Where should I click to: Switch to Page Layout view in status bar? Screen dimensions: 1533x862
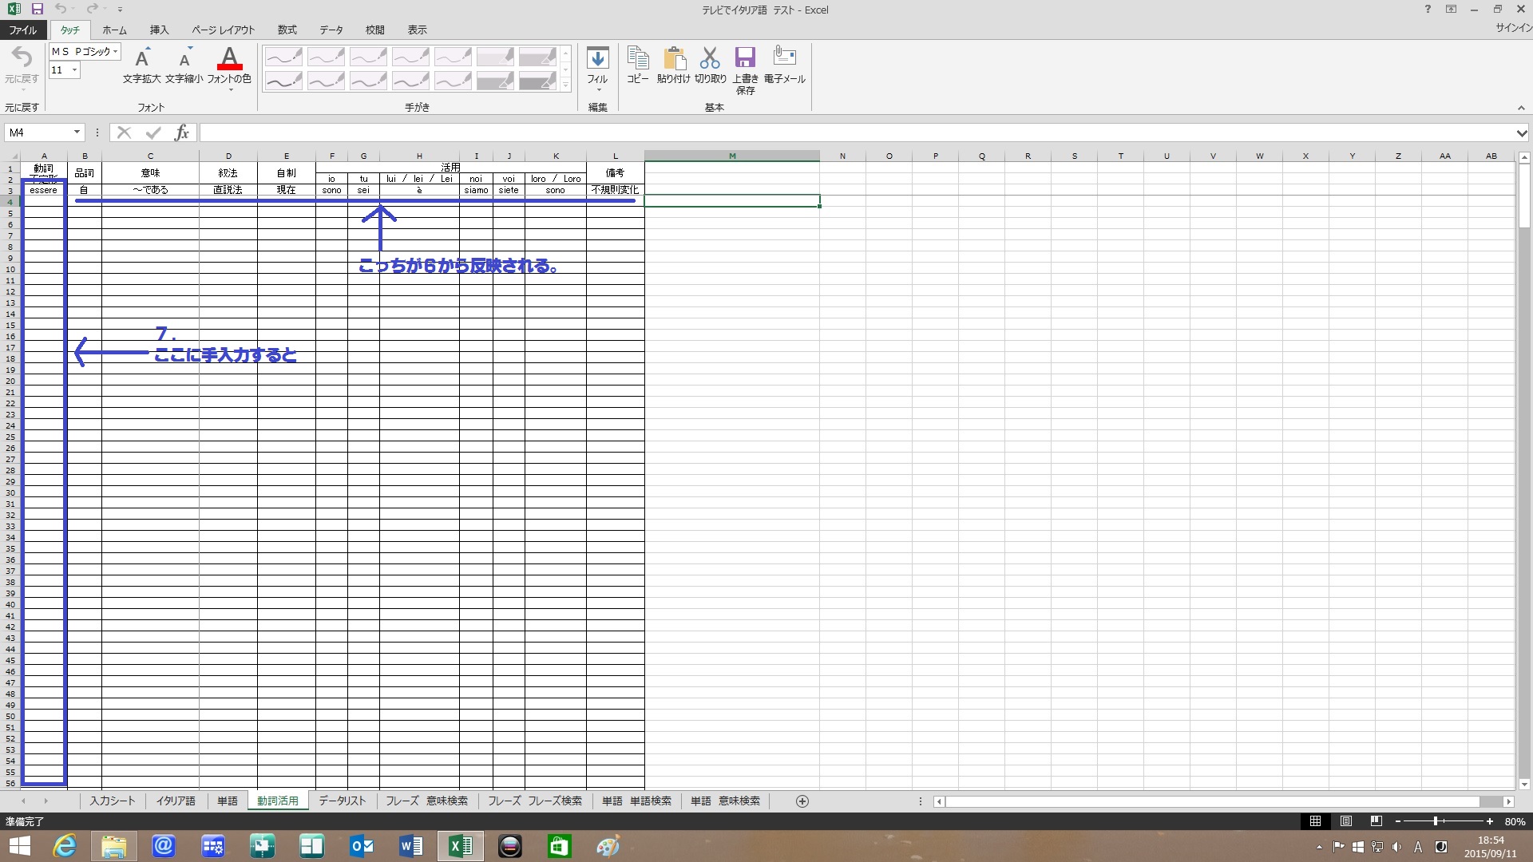tap(1346, 821)
